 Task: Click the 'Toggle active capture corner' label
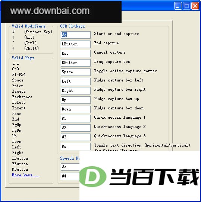pyautogui.click(x=125, y=71)
